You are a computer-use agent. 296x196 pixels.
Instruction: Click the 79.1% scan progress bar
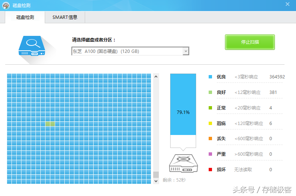click(x=183, y=111)
